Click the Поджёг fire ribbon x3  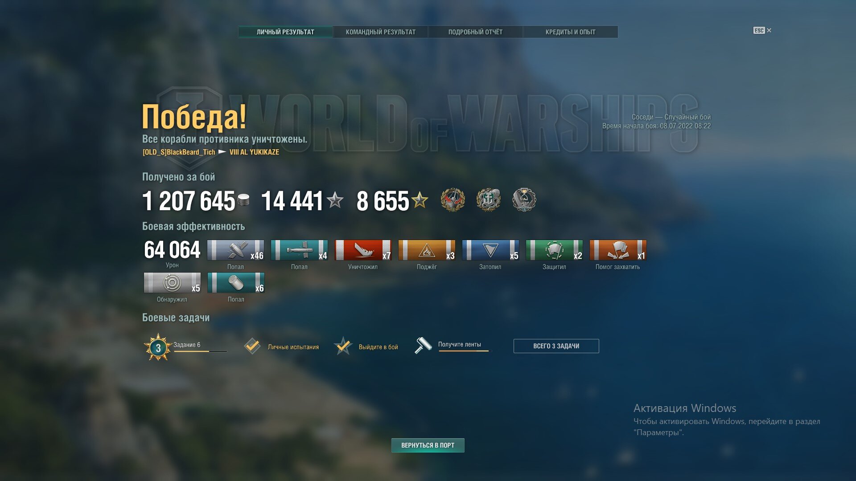(x=427, y=250)
